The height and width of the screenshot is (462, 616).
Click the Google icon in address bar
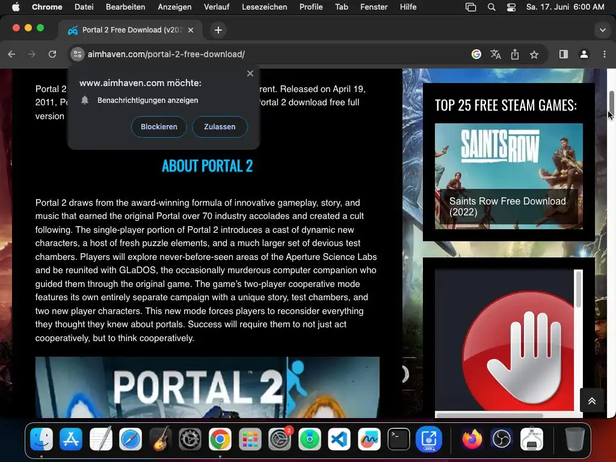click(476, 54)
